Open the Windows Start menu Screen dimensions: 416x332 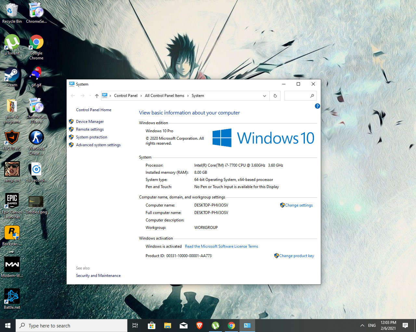pos(8,326)
